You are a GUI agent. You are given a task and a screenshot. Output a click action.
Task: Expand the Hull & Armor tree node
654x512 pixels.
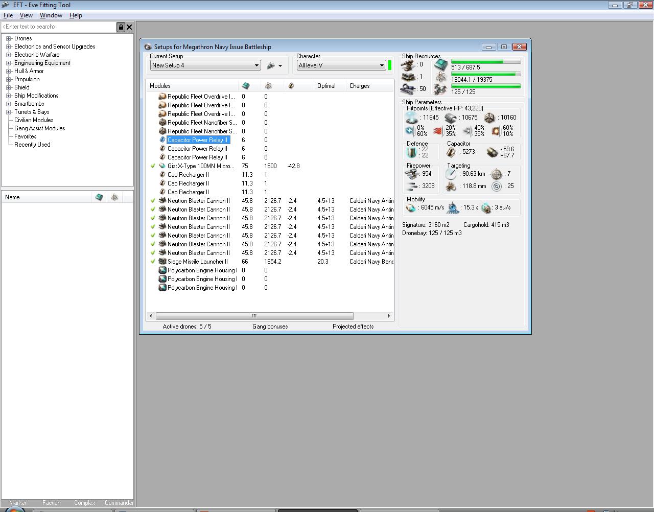(8, 71)
